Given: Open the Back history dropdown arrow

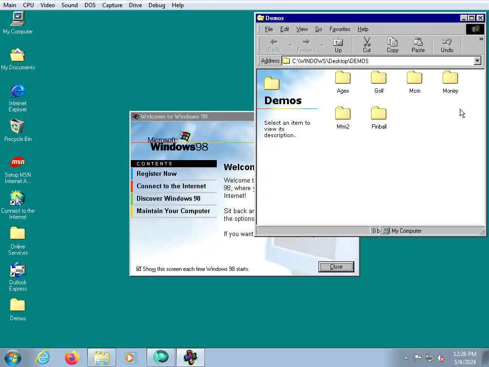Looking at the screenshot, I should (290, 45).
